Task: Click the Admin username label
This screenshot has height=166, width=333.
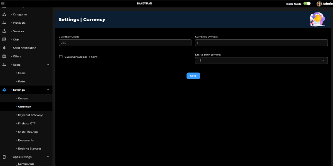Action: 328,4
